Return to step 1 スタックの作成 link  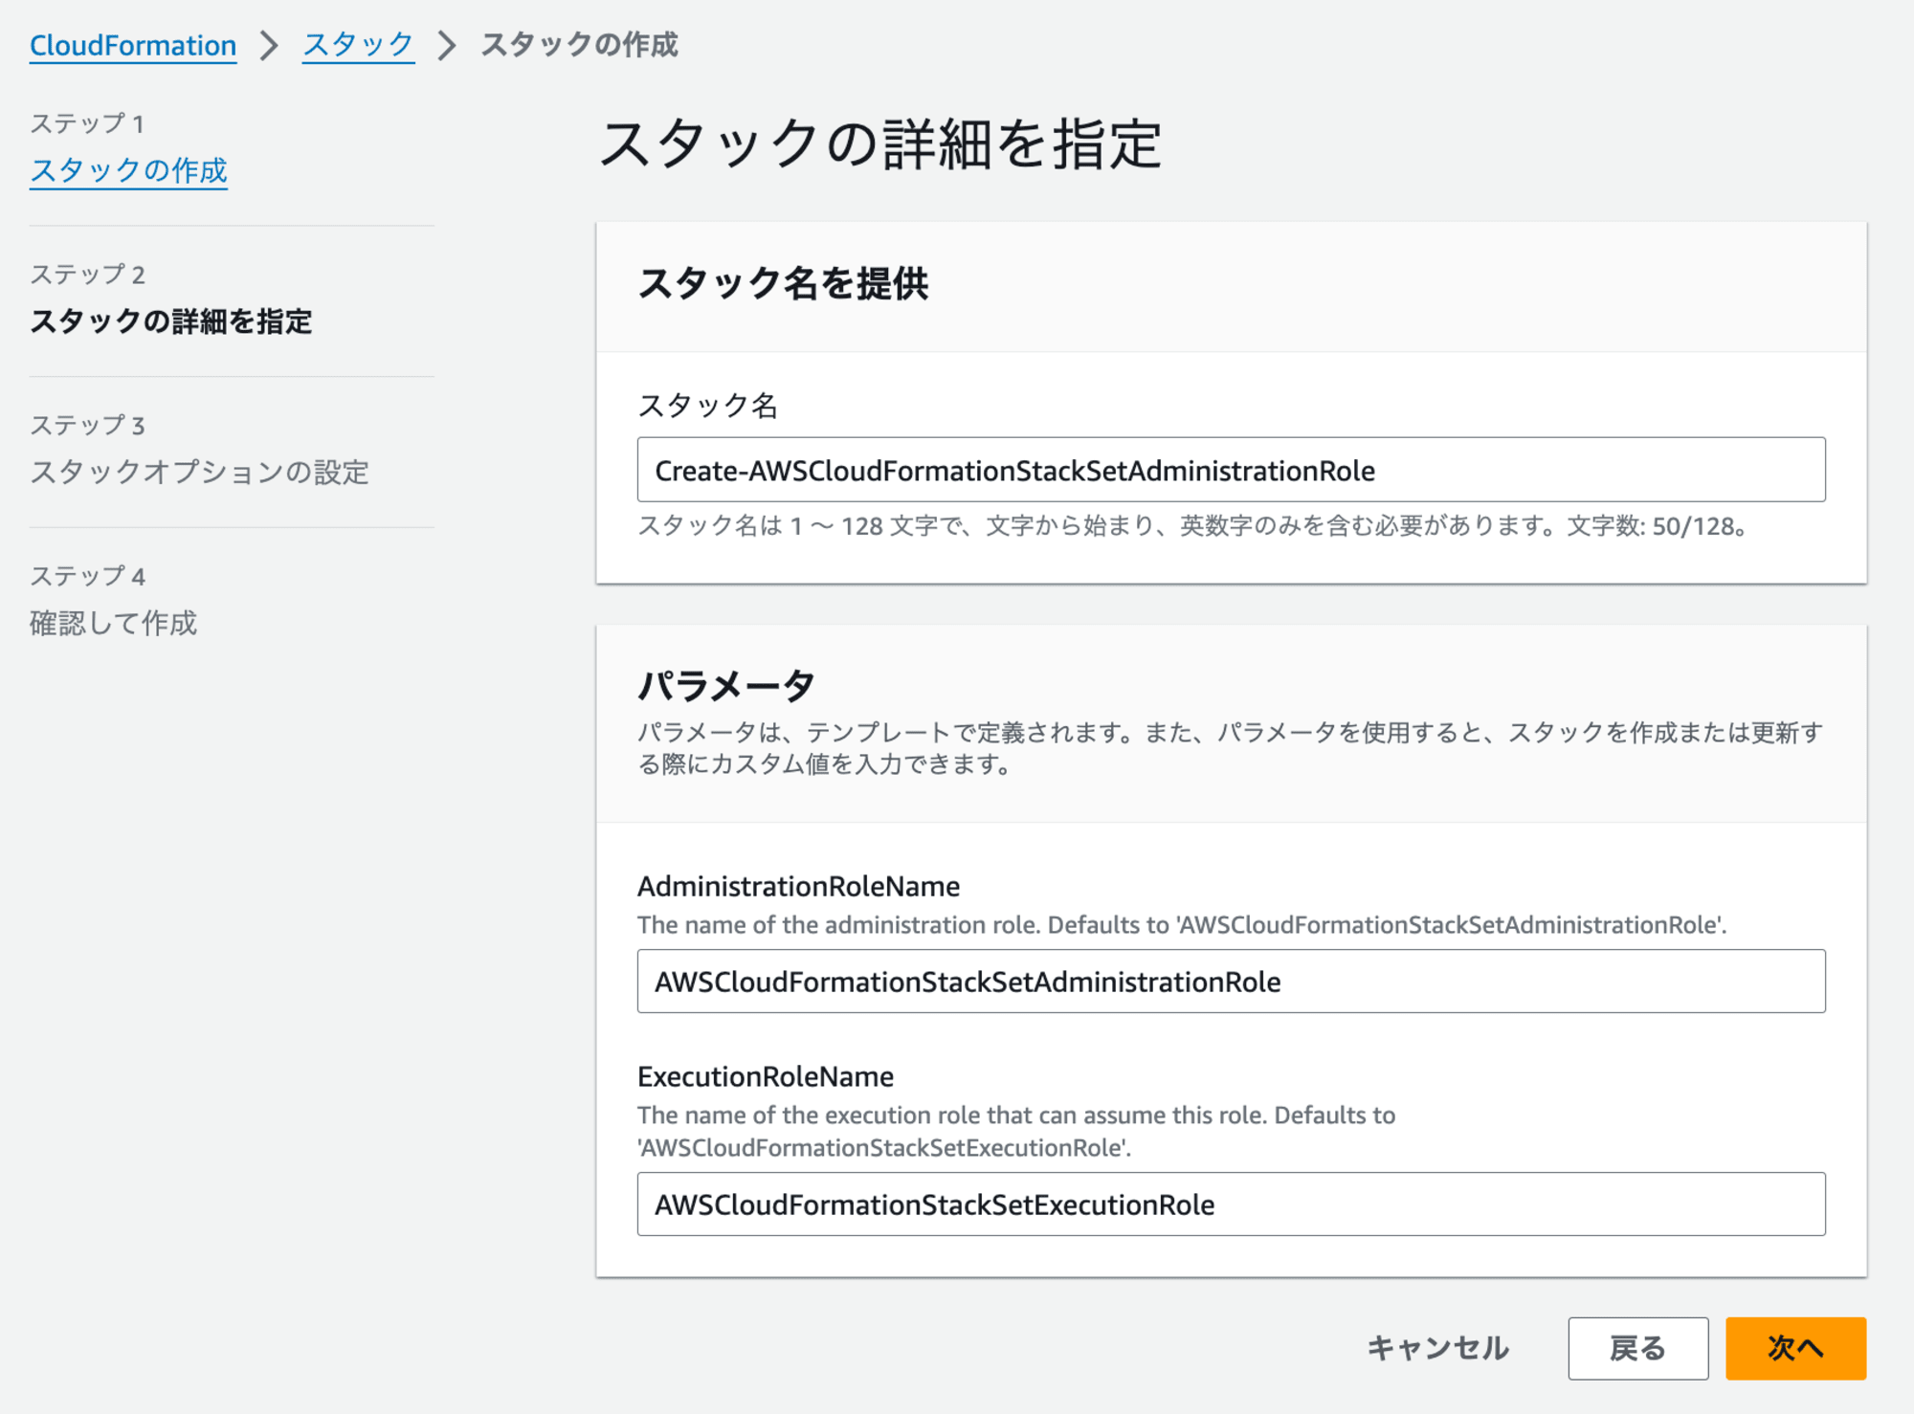click(128, 170)
